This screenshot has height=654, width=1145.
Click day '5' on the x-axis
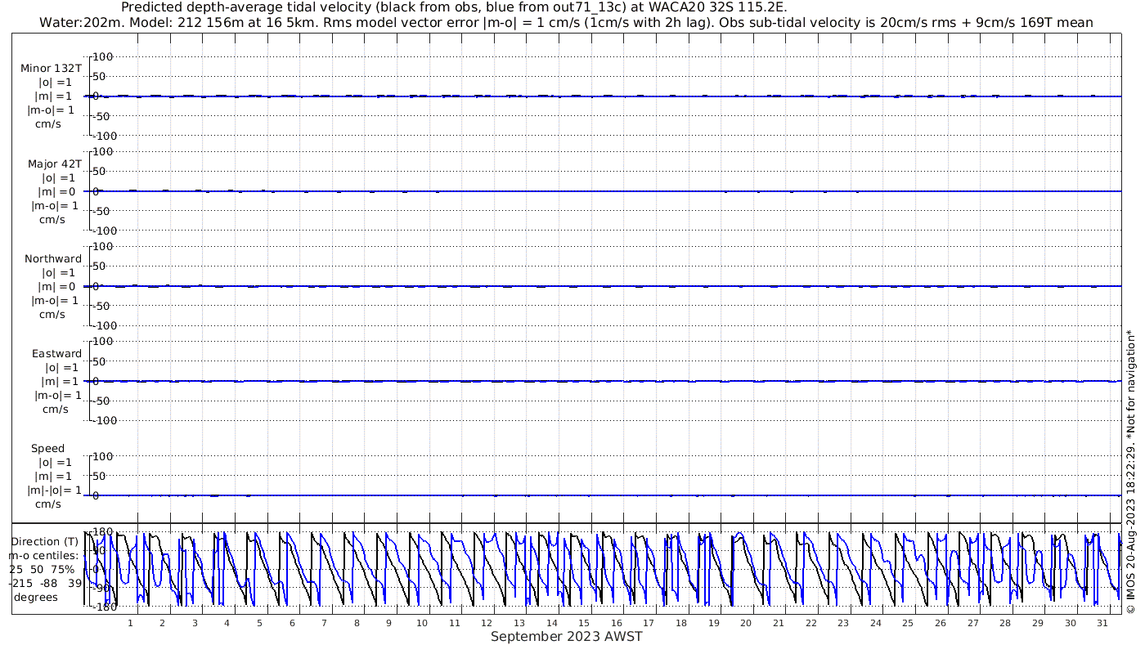(260, 623)
